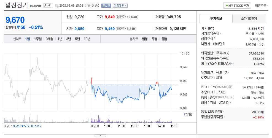
Task: Click the 시가총액 value 3,586억원
Action: tap(256, 29)
